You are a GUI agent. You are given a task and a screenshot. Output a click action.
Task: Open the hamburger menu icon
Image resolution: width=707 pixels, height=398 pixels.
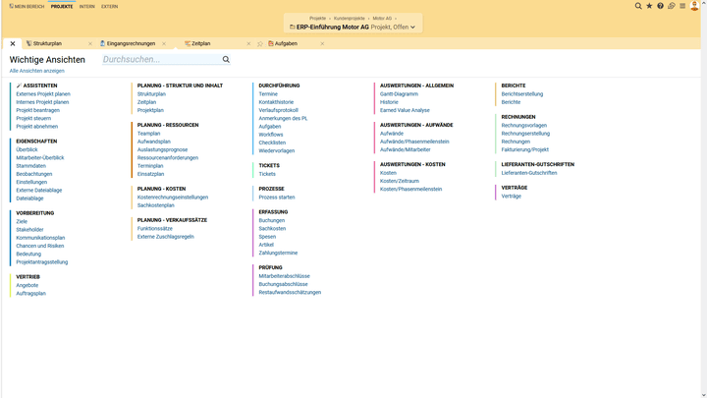[x=682, y=6]
